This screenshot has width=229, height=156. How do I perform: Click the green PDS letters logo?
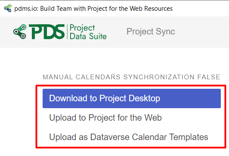(x=47, y=31)
